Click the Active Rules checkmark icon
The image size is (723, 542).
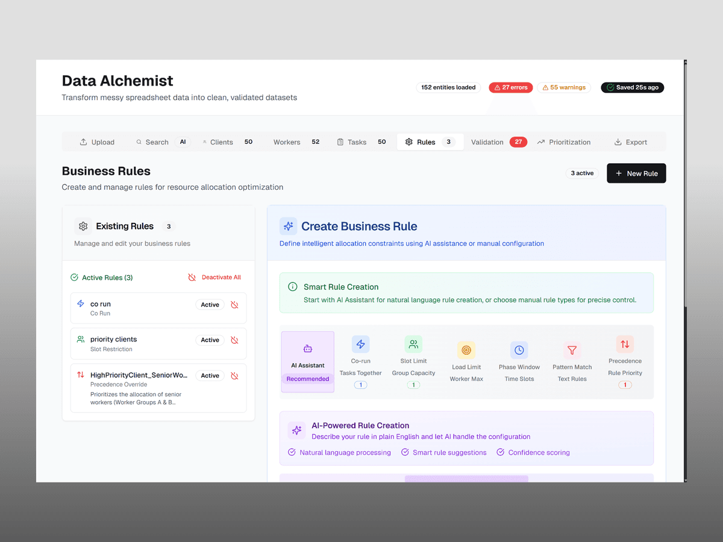pyautogui.click(x=75, y=278)
